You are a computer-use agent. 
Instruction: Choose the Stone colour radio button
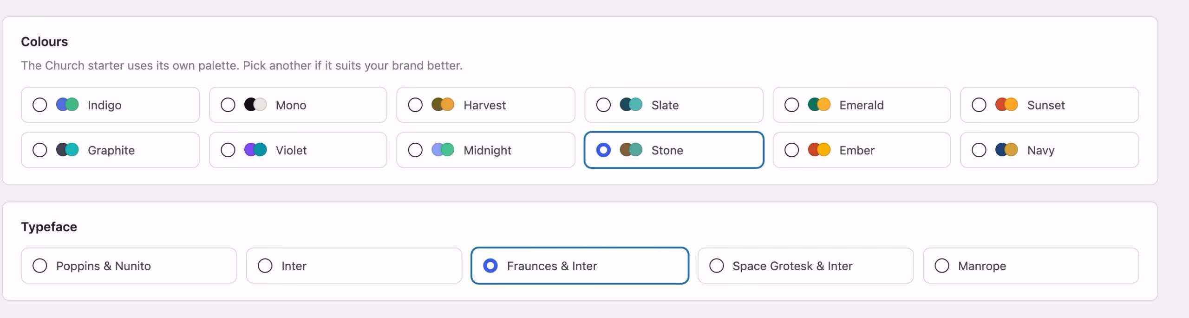point(603,150)
